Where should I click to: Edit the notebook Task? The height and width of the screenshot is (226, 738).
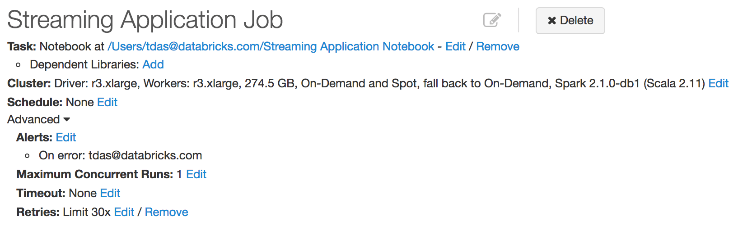tap(455, 46)
